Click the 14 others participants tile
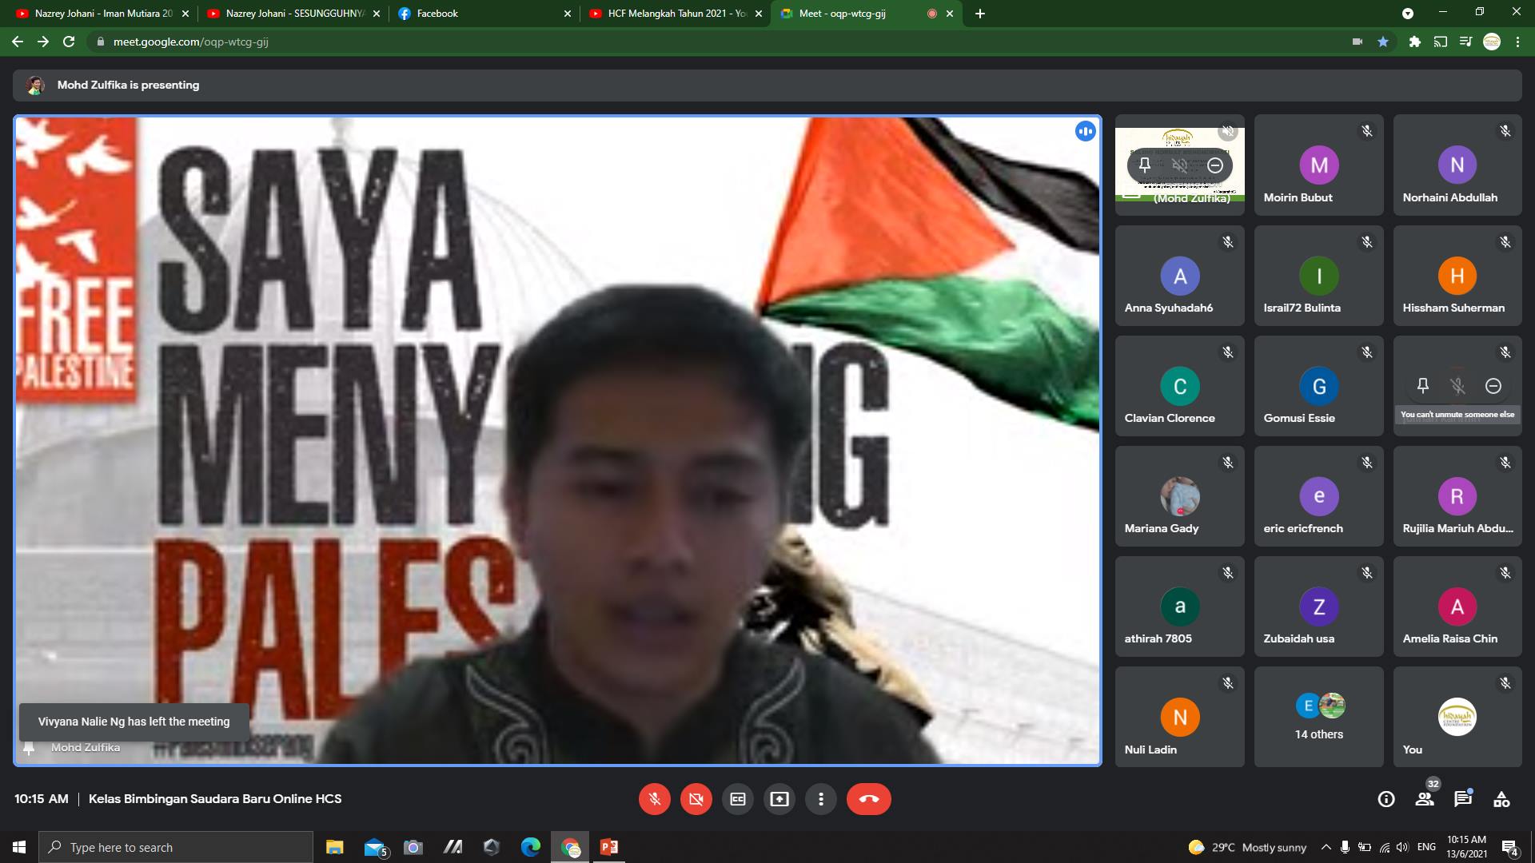This screenshot has height=863, width=1535. (x=1318, y=717)
